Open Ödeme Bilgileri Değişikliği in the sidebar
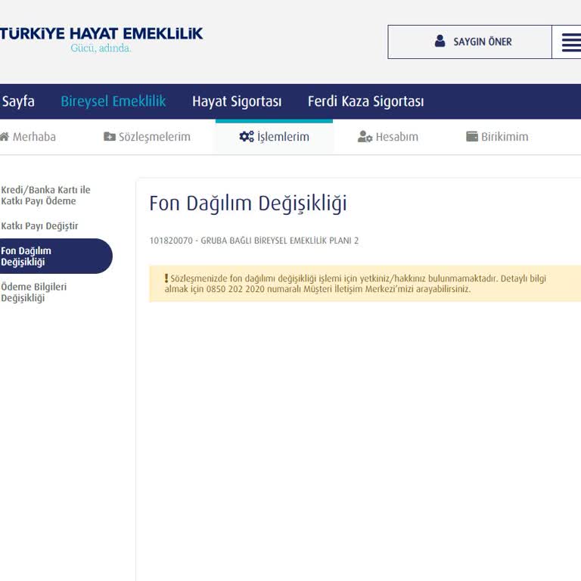 point(34,292)
